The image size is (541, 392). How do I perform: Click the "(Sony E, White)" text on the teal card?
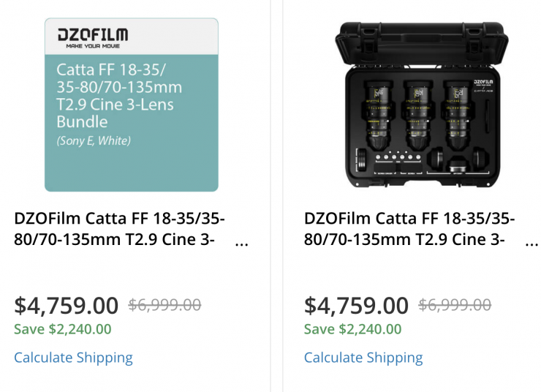[x=94, y=140]
